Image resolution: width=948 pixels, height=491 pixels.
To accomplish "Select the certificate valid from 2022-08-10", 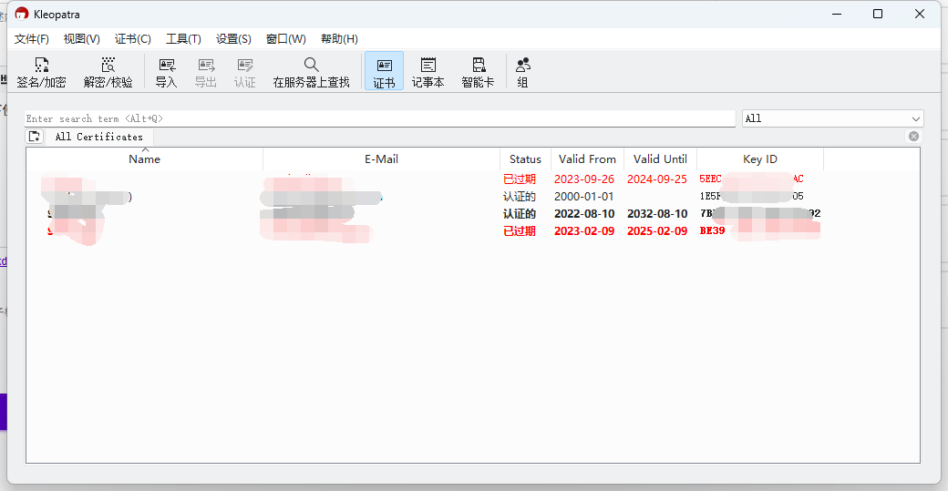I will [x=583, y=214].
